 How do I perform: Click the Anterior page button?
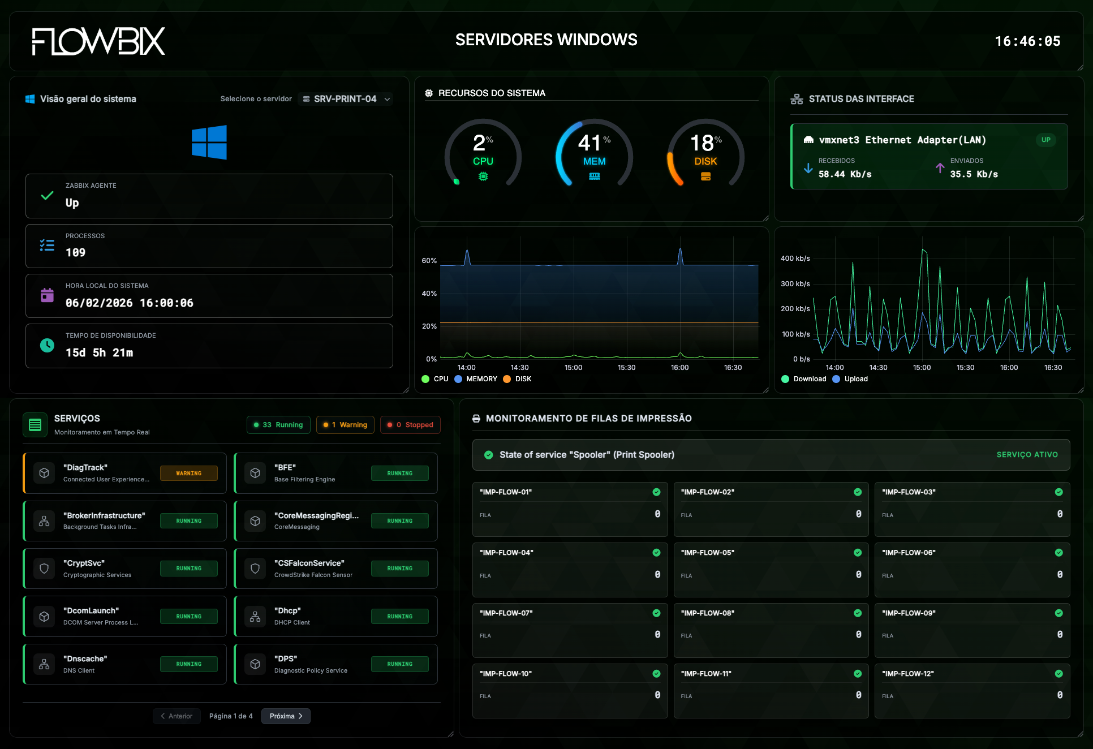177,716
